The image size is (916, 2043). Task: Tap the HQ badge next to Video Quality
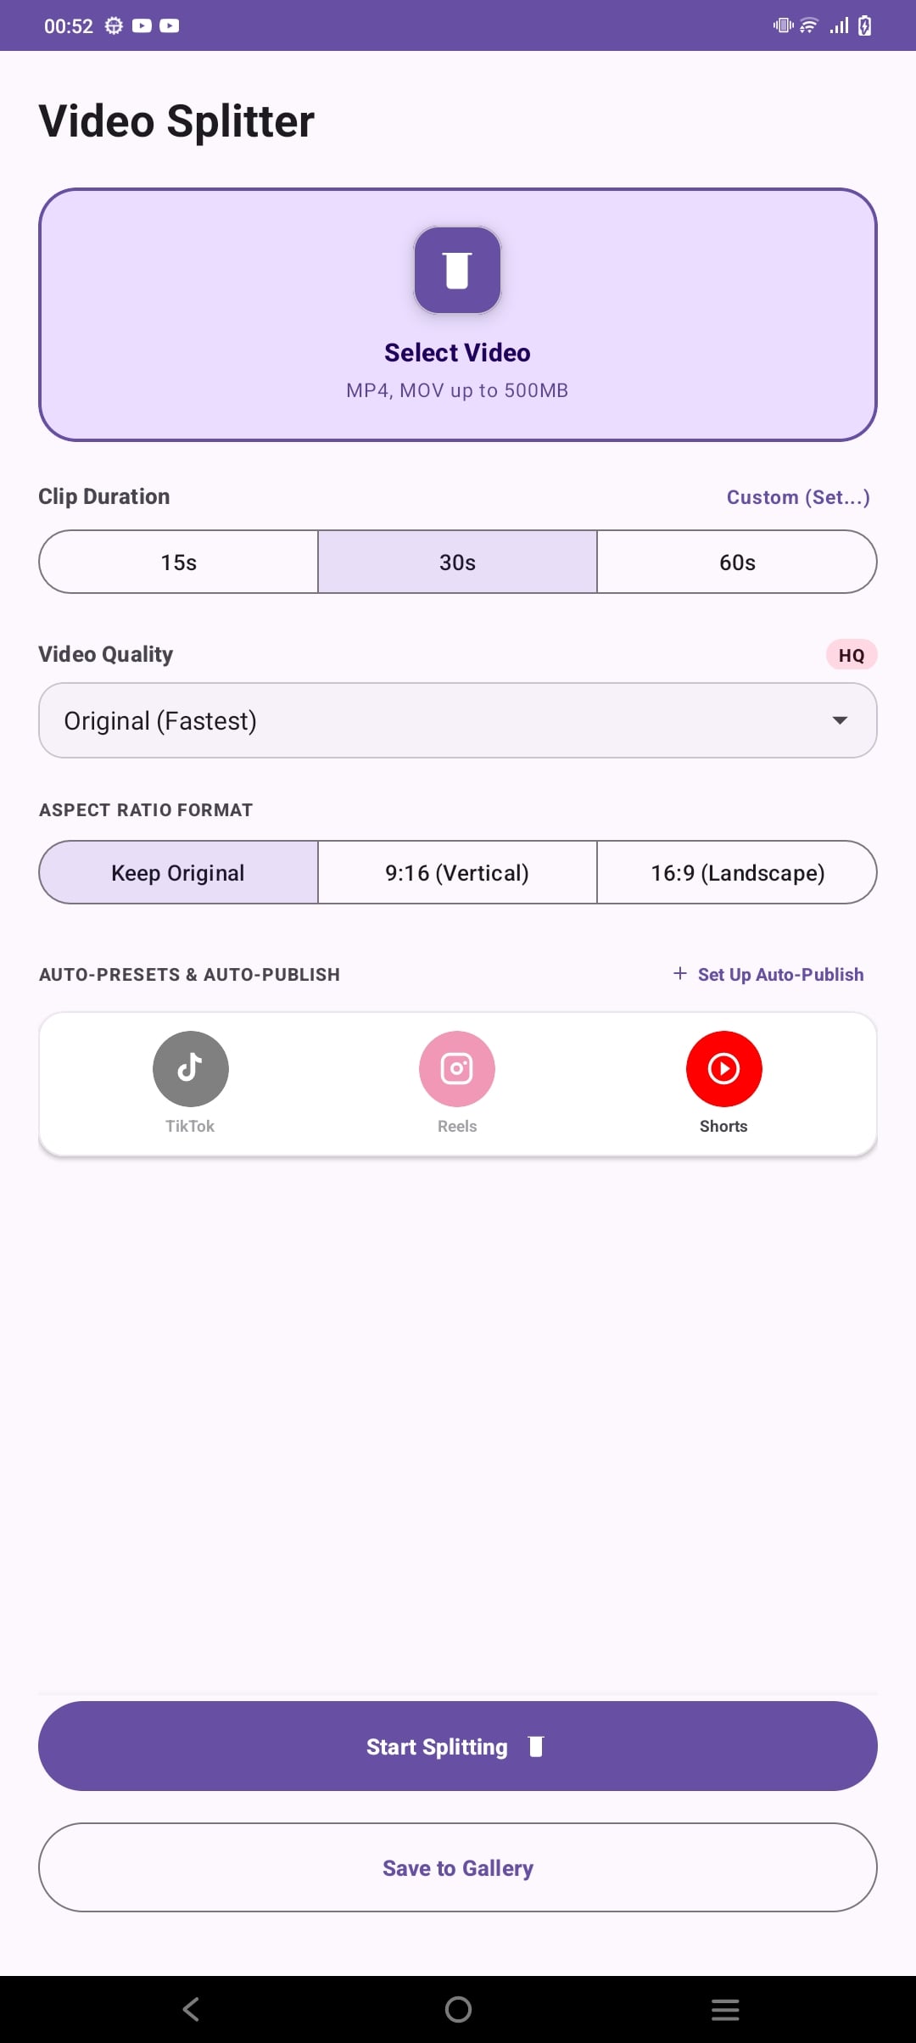[852, 655]
